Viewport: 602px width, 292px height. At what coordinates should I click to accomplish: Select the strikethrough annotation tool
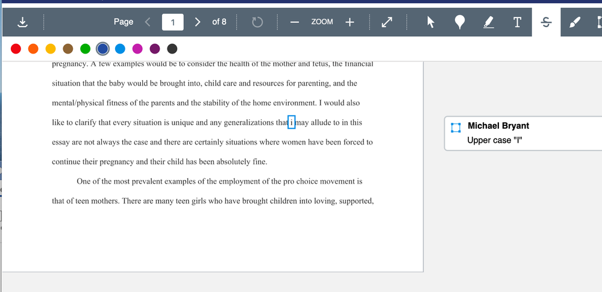(546, 22)
